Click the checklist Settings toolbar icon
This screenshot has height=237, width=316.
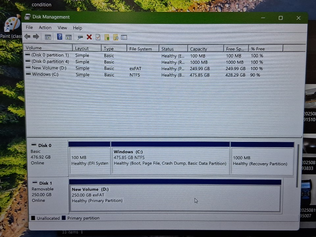(124, 37)
